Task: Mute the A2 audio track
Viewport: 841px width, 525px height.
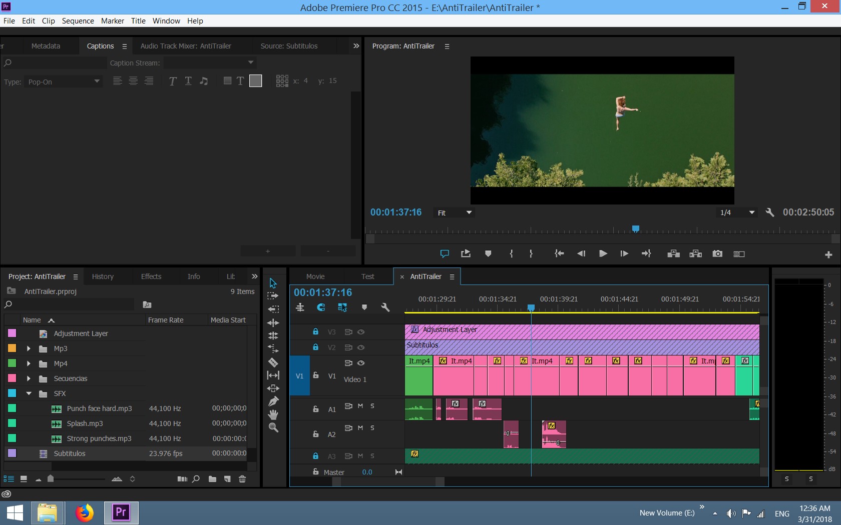Action: (x=360, y=428)
